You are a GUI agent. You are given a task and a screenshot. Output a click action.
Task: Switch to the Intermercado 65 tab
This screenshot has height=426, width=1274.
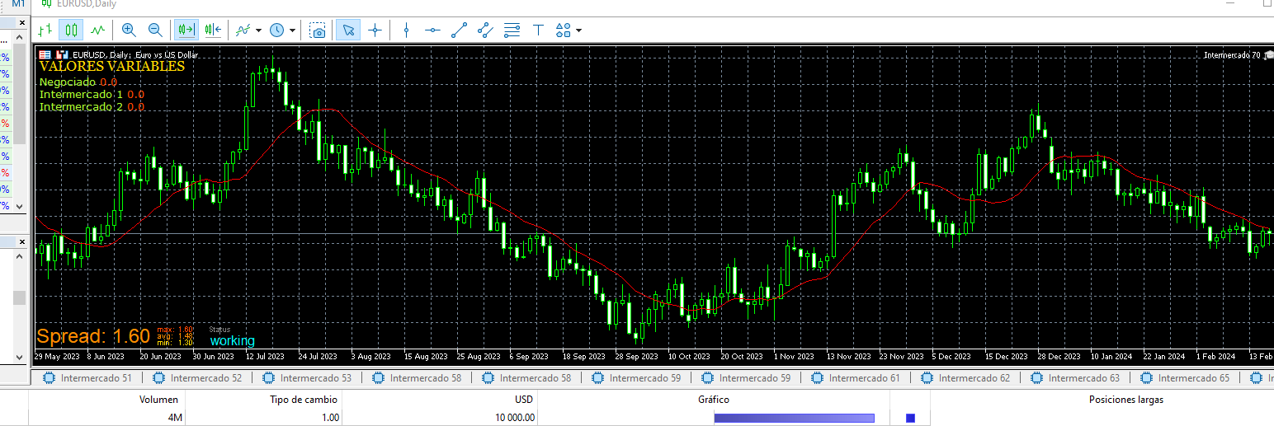[1185, 378]
